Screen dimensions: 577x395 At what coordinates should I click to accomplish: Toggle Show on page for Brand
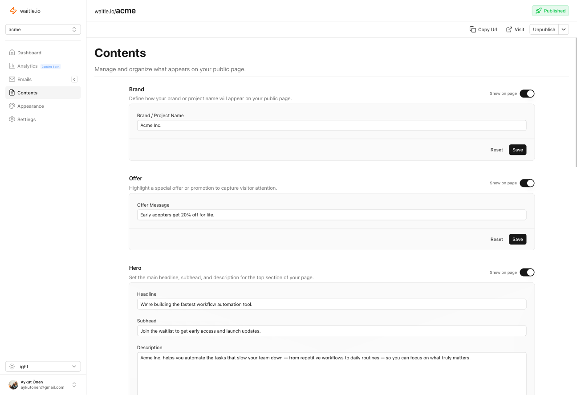527,94
